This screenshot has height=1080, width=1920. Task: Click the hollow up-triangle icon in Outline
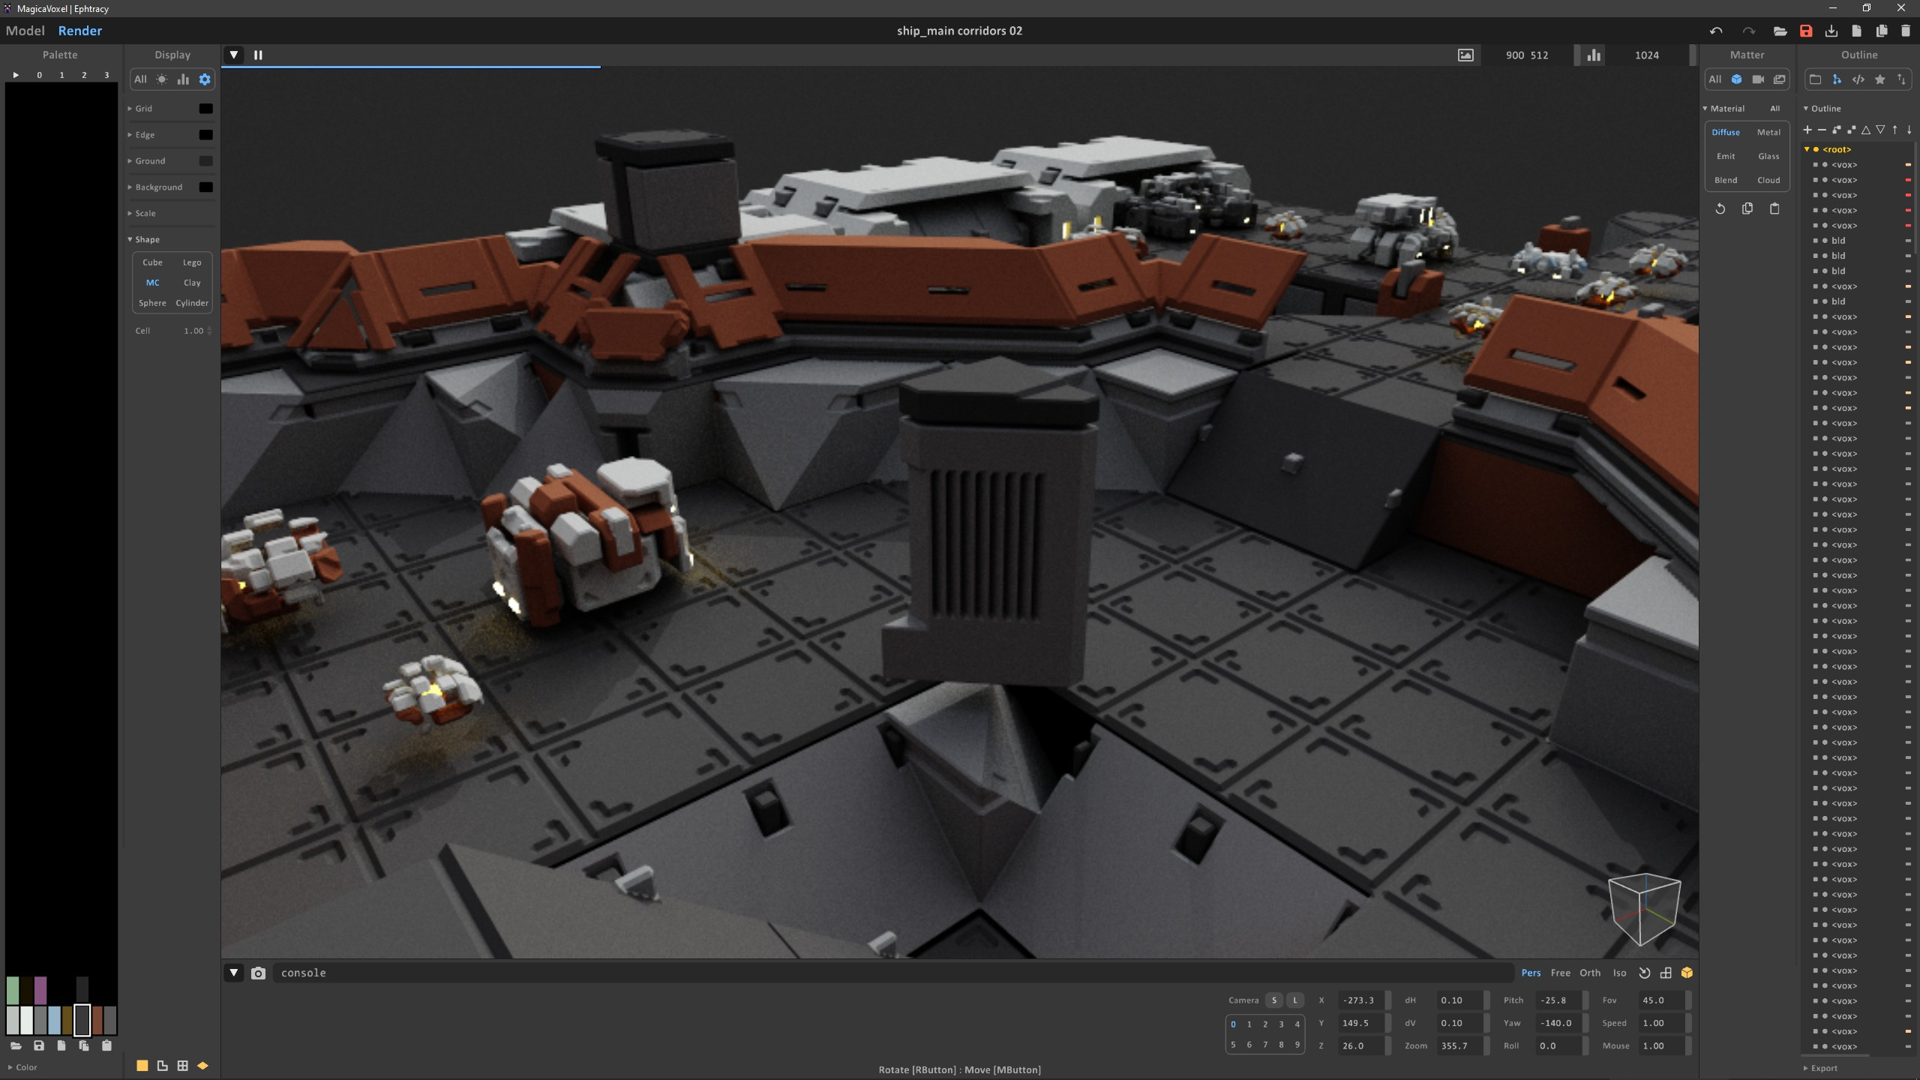pyautogui.click(x=1866, y=130)
